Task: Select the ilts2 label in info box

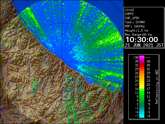Action: (129, 10)
